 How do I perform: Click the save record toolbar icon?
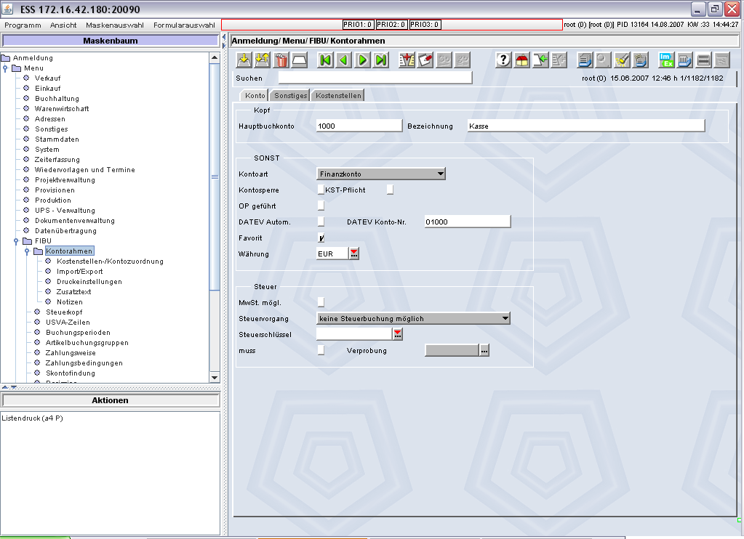244,60
